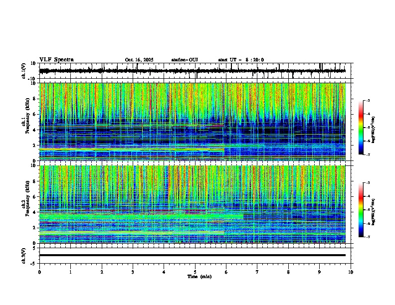This screenshot has width=395, height=305.
Task: Click the time axis tick label "4"
Action: [x=164, y=272]
